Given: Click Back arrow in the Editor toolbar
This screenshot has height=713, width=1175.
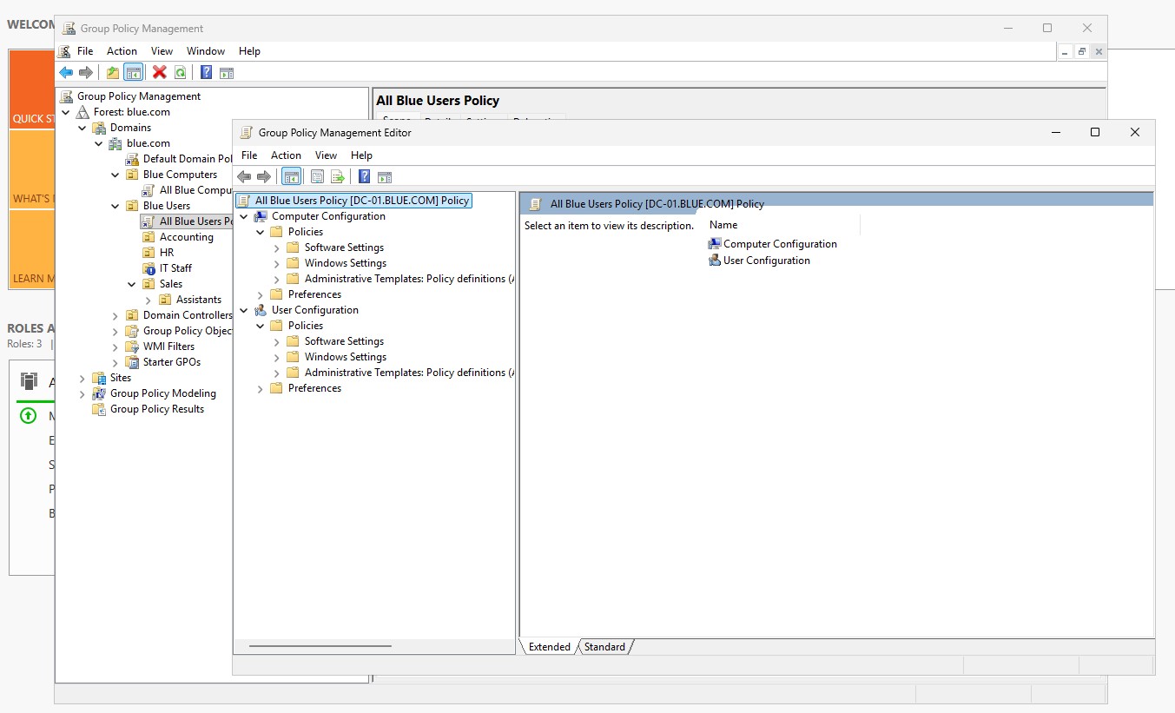Looking at the screenshot, I should click(x=244, y=176).
